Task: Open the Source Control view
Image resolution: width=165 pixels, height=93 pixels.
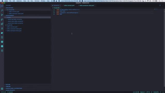Action: pos(2,15)
